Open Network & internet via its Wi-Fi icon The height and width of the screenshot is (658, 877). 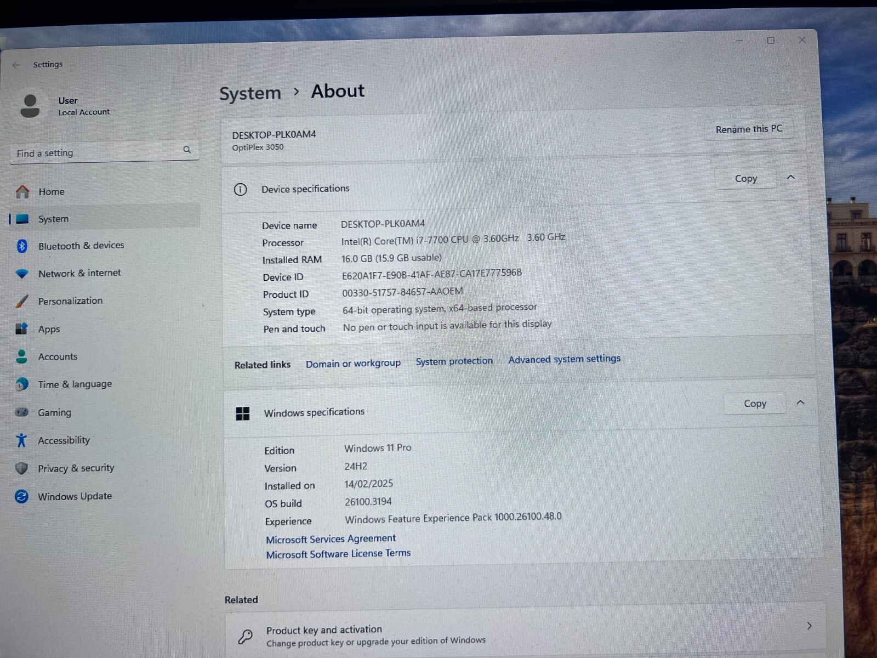tap(22, 274)
